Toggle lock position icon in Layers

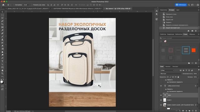click(x=173, y=77)
